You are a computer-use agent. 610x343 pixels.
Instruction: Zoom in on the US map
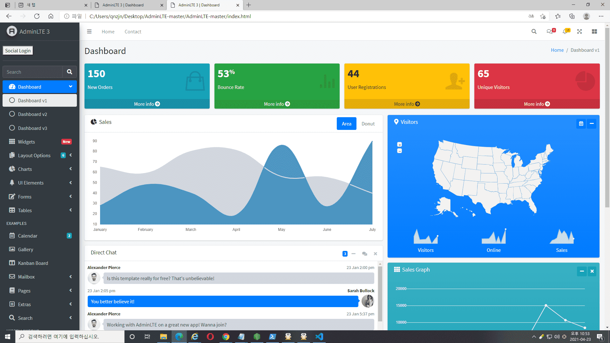click(400, 145)
